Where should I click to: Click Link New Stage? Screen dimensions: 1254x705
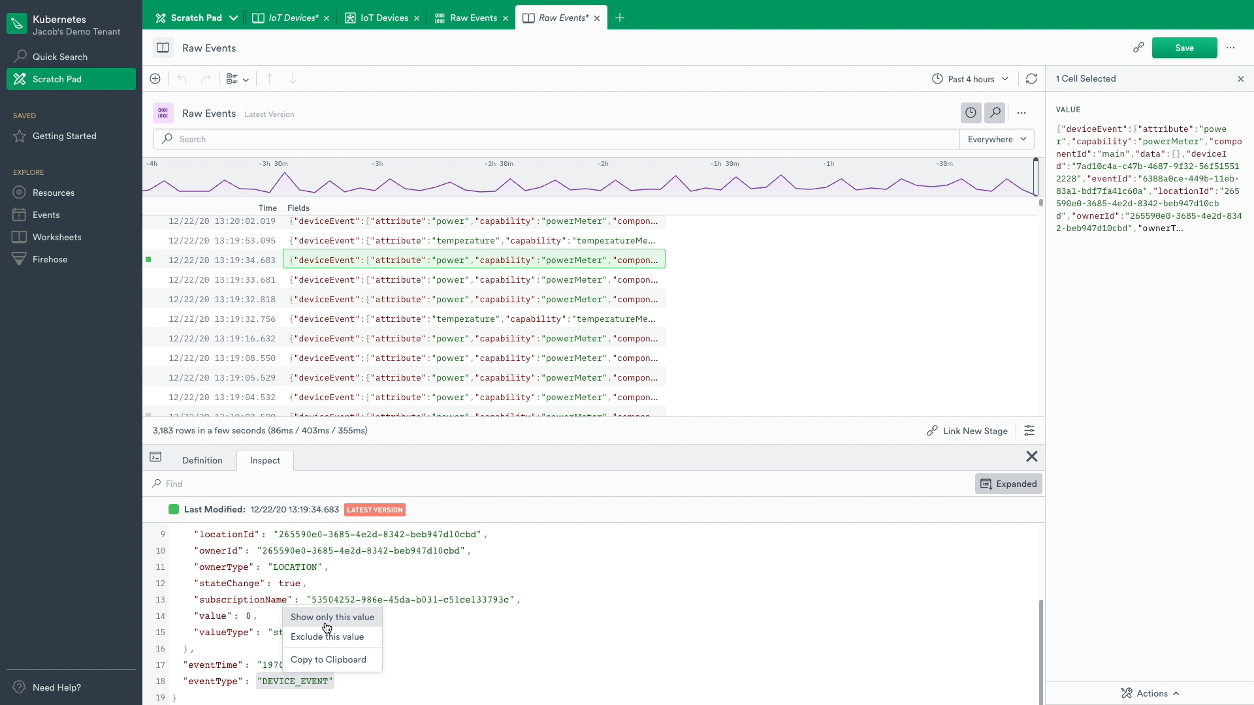coord(967,431)
